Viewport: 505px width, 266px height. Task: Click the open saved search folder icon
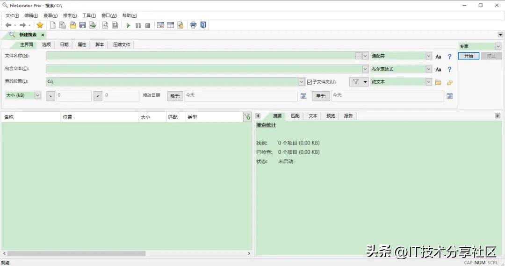[73, 25]
